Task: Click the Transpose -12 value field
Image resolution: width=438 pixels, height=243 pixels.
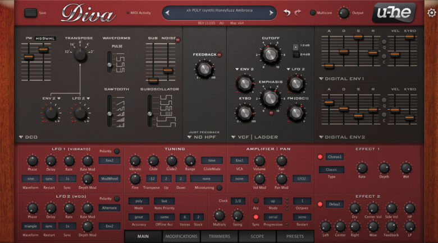Action: point(152,179)
